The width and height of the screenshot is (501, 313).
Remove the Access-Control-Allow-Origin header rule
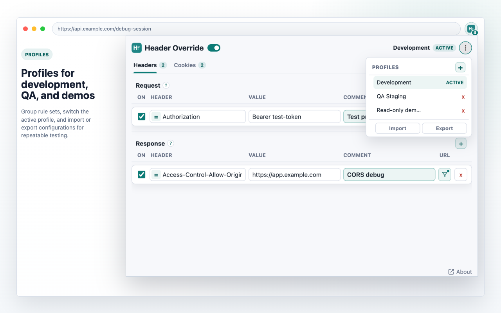pyautogui.click(x=461, y=174)
